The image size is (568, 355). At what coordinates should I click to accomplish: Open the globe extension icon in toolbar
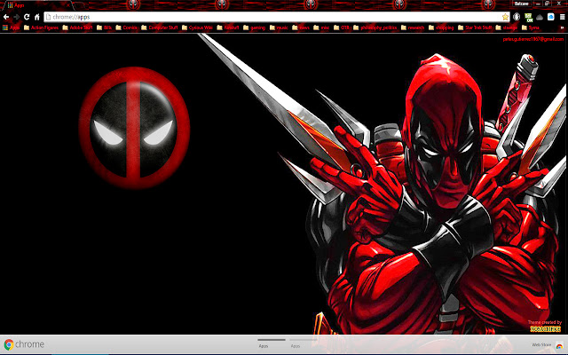tap(517, 17)
